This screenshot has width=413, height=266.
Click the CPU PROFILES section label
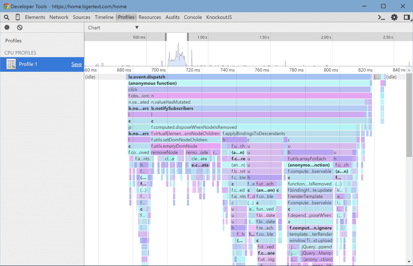click(x=20, y=53)
